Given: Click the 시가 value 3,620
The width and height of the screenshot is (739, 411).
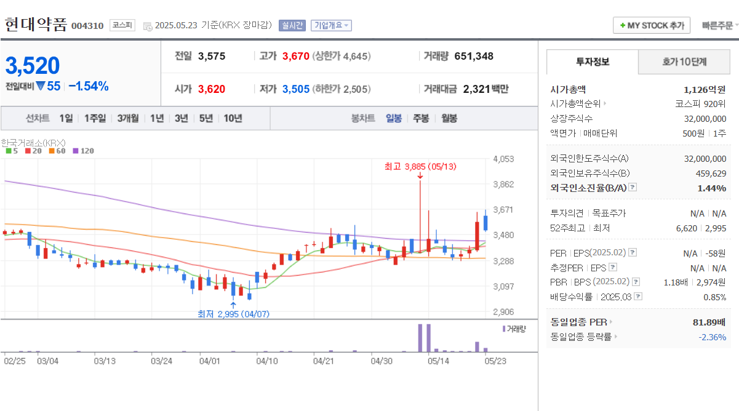Looking at the screenshot, I should [212, 89].
